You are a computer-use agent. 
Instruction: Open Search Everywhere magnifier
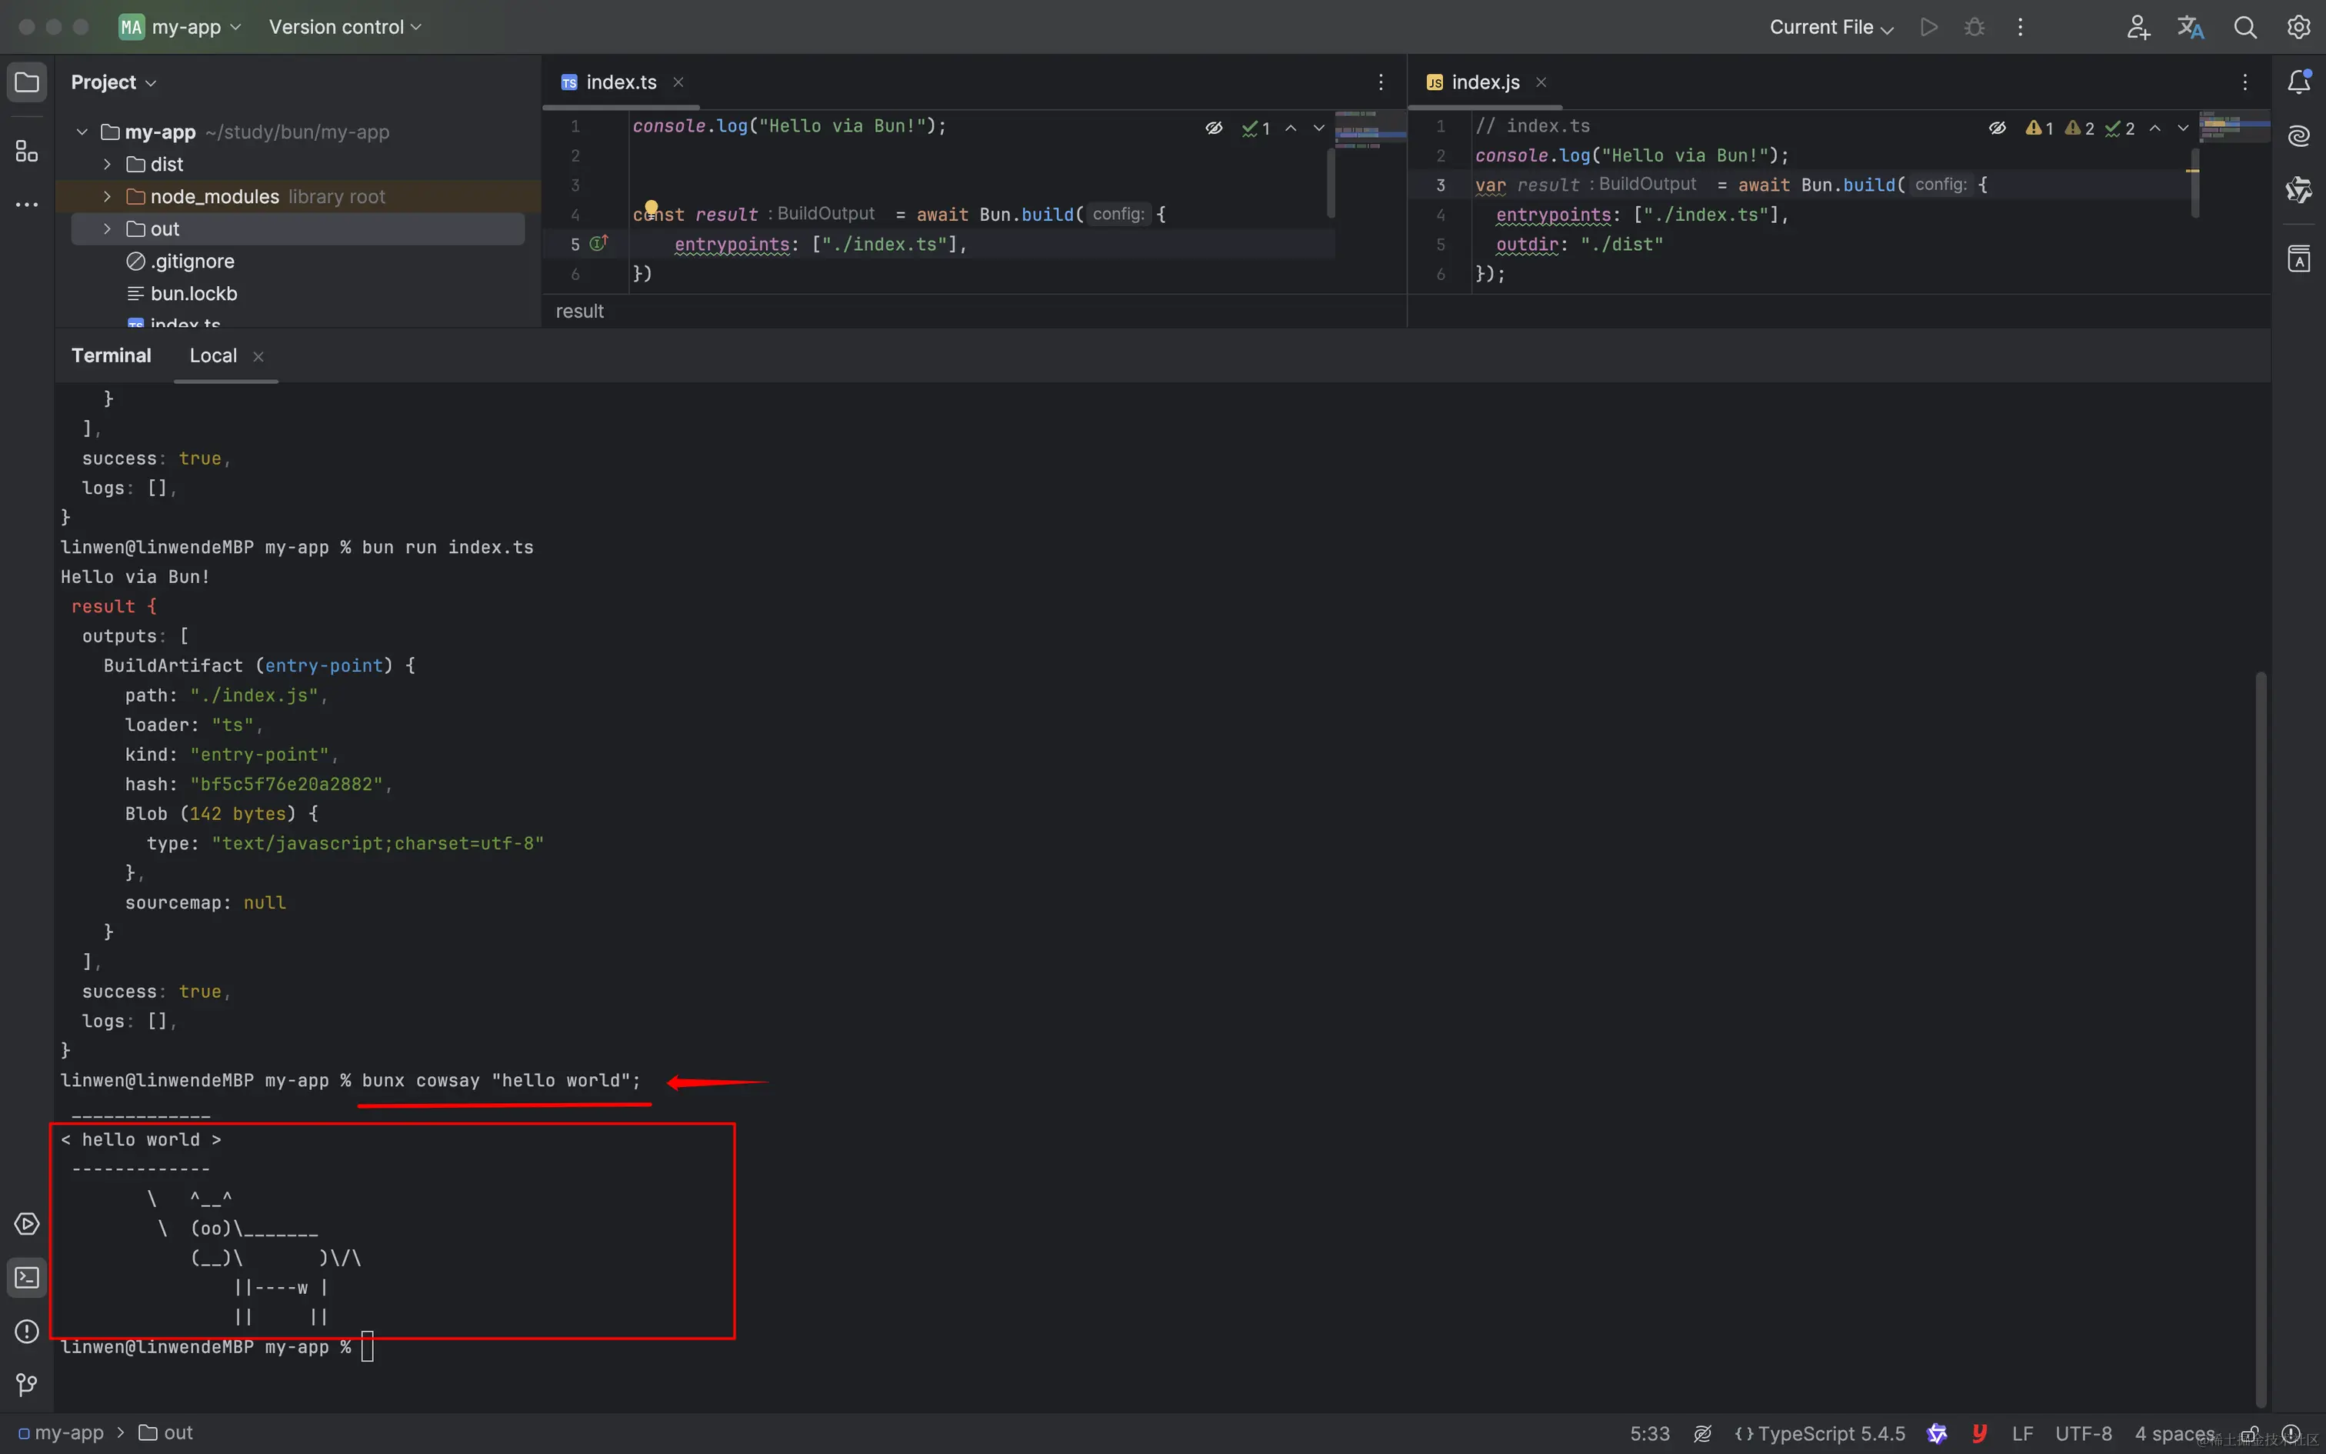(2244, 27)
